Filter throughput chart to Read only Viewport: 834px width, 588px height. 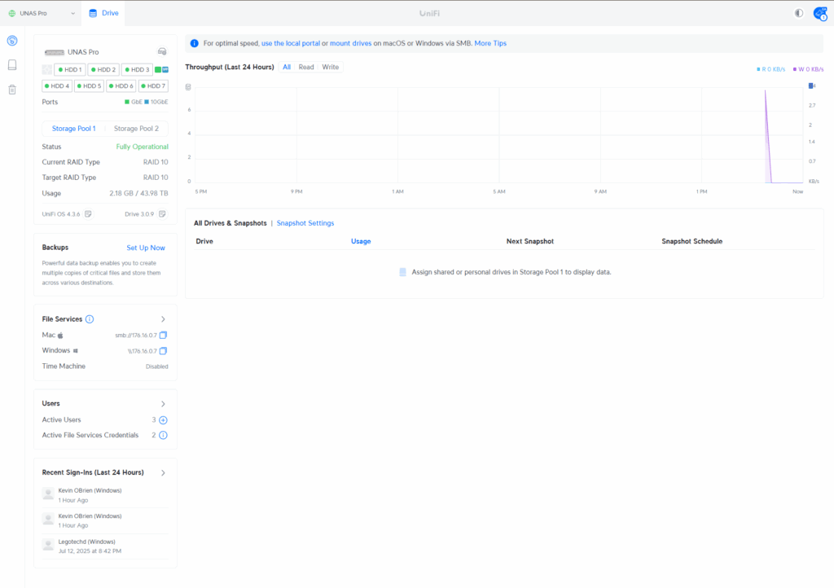tap(306, 67)
